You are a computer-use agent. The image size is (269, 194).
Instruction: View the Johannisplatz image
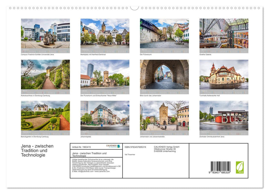pos(105,118)
